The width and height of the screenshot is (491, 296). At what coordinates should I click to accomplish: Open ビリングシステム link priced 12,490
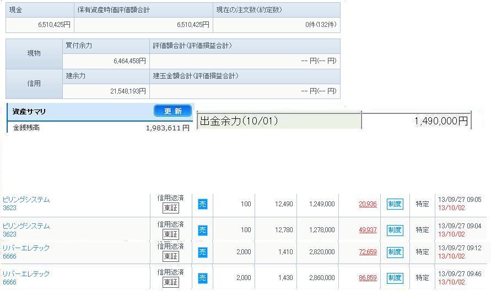click(x=26, y=199)
